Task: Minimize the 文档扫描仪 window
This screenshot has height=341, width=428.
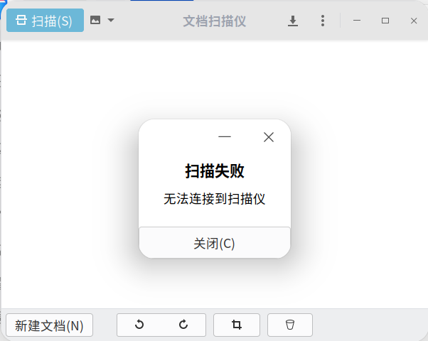Action: coord(357,21)
